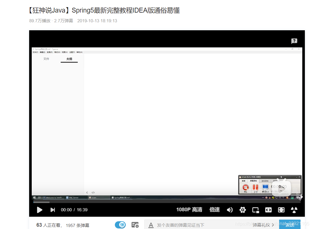The width and height of the screenshot is (312, 229).
Task: Collapse Typora sidebar with left chevron
Action: coord(87,192)
